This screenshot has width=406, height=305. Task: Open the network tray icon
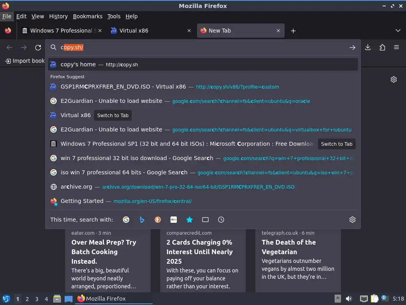coord(364,299)
